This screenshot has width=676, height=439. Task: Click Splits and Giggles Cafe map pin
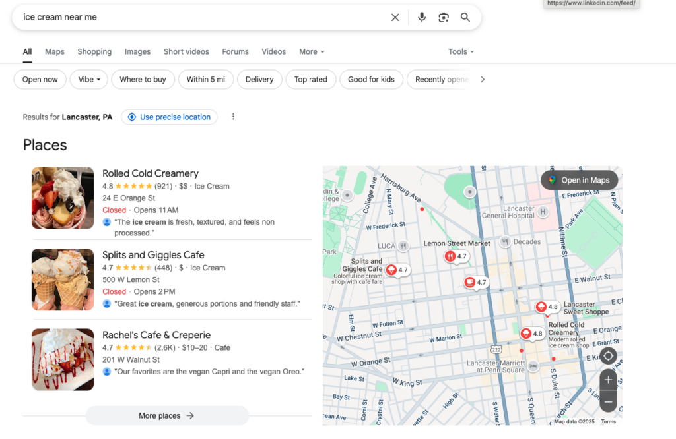397,270
